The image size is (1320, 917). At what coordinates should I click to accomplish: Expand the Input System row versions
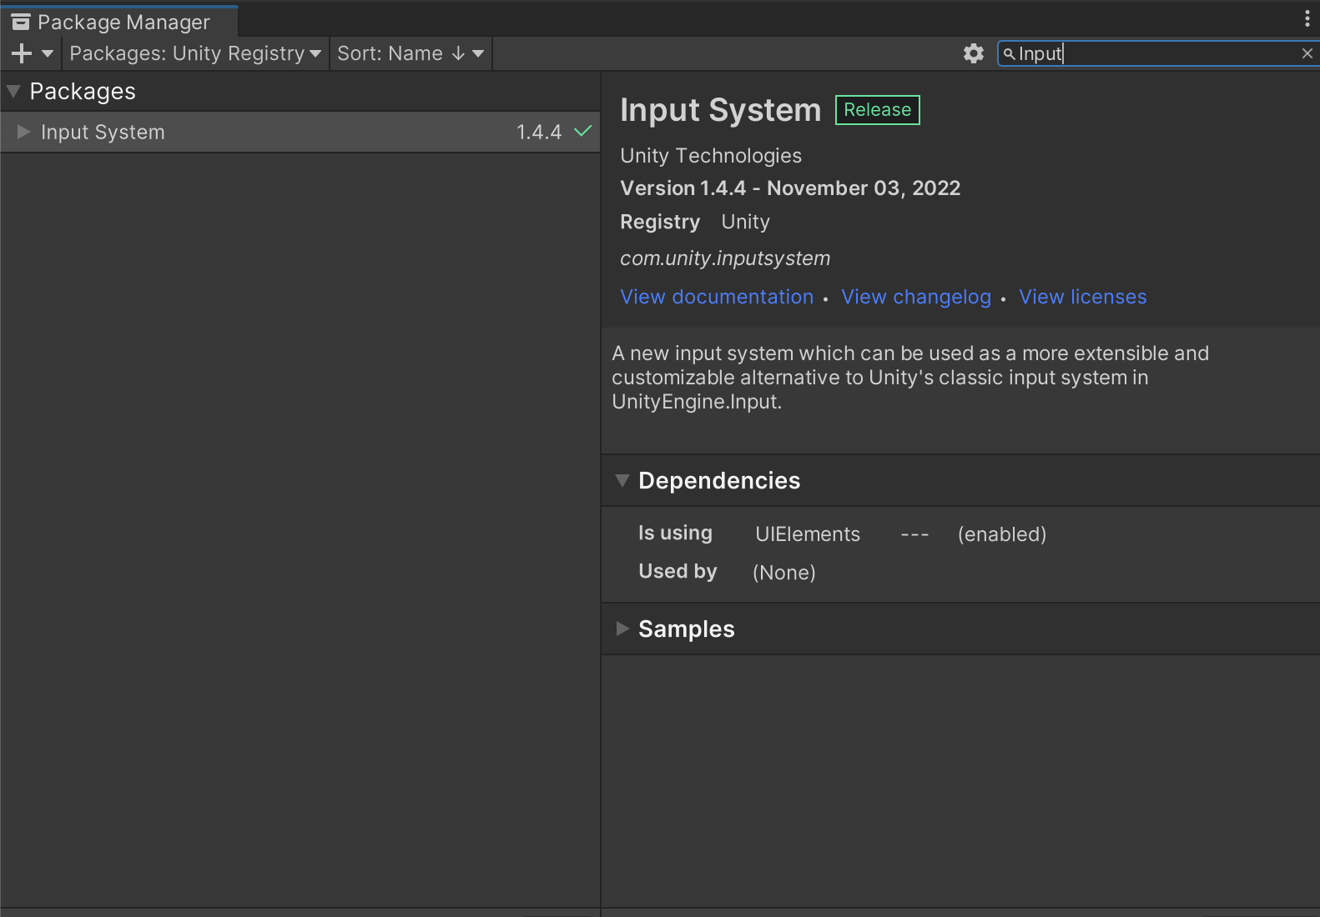click(x=23, y=132)
